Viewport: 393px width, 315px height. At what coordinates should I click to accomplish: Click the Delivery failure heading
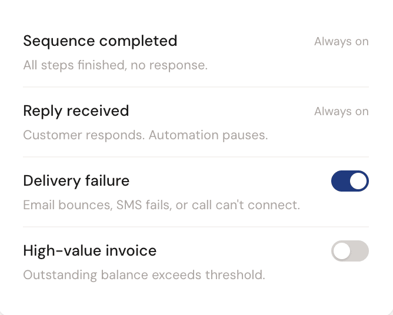tap(76, 181)
